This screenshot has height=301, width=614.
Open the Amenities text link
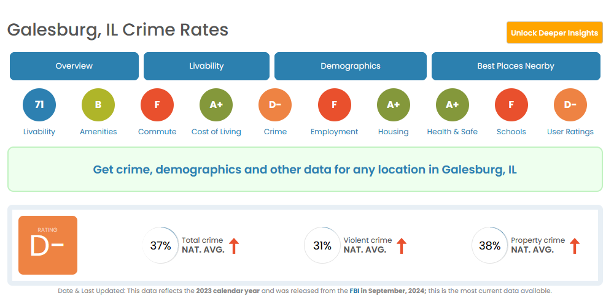(98, 132)
